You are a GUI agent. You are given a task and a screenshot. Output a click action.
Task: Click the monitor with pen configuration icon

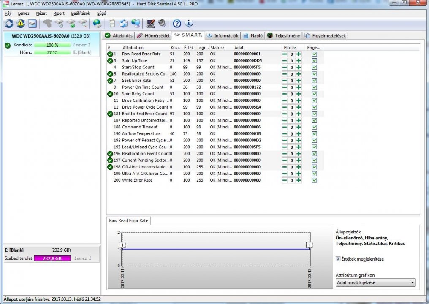click(x=150, y=24)
